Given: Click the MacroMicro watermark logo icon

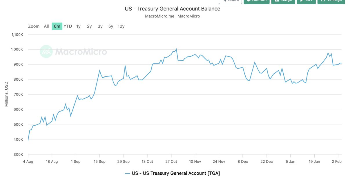Looking at the screenshot, I should point(46,51).
